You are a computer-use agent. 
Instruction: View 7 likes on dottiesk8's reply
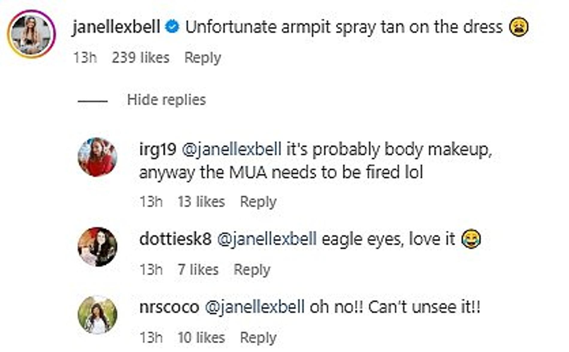[x=198, y=269]
